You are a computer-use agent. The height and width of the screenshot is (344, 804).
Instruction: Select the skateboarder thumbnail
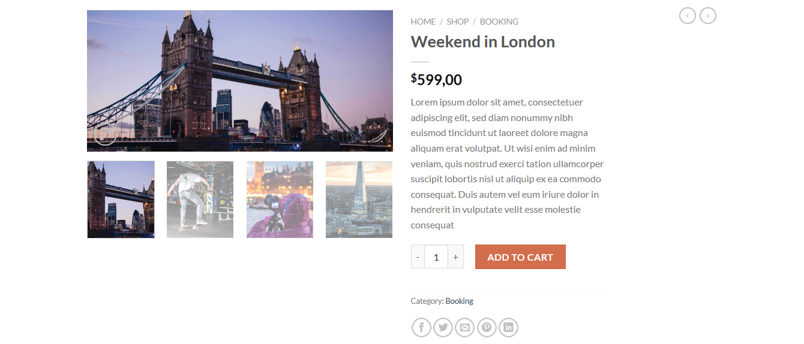(200, 199)
